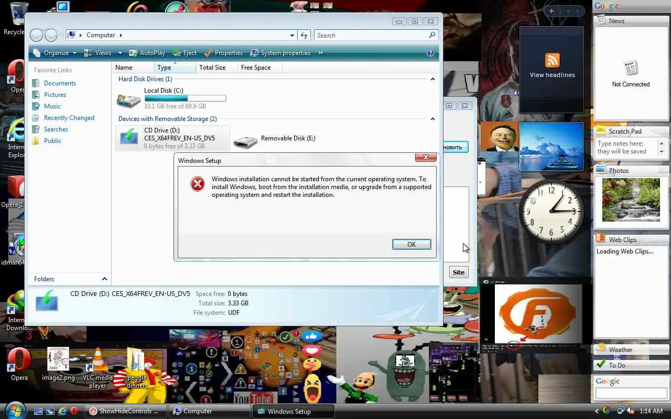Go forward using the Explorer Forward button
671x419 pixels.
pos(51,35)
